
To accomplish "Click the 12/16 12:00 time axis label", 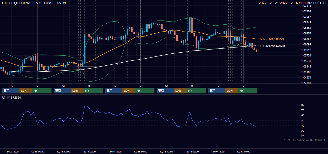I will (x=218, y=151).
